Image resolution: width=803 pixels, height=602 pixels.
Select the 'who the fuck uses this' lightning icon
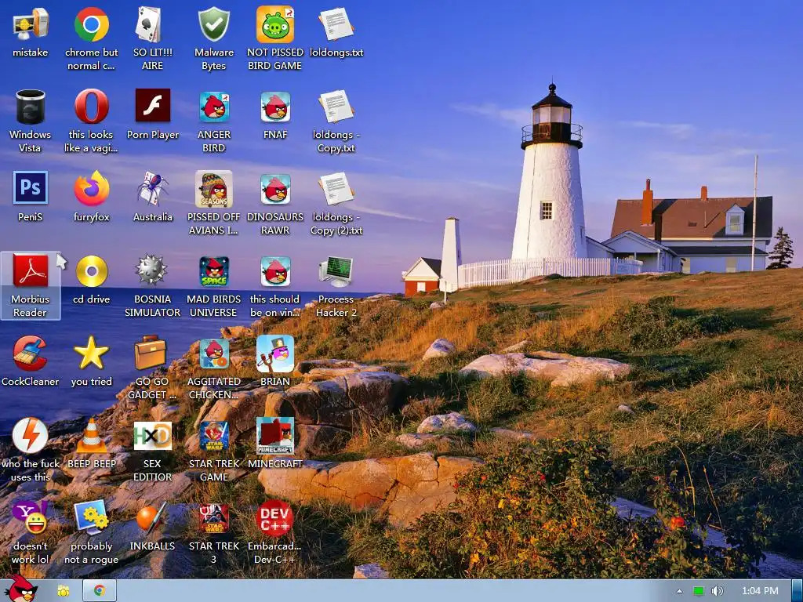(31, 435)
